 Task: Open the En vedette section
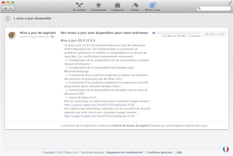click(x=79, y=7)
